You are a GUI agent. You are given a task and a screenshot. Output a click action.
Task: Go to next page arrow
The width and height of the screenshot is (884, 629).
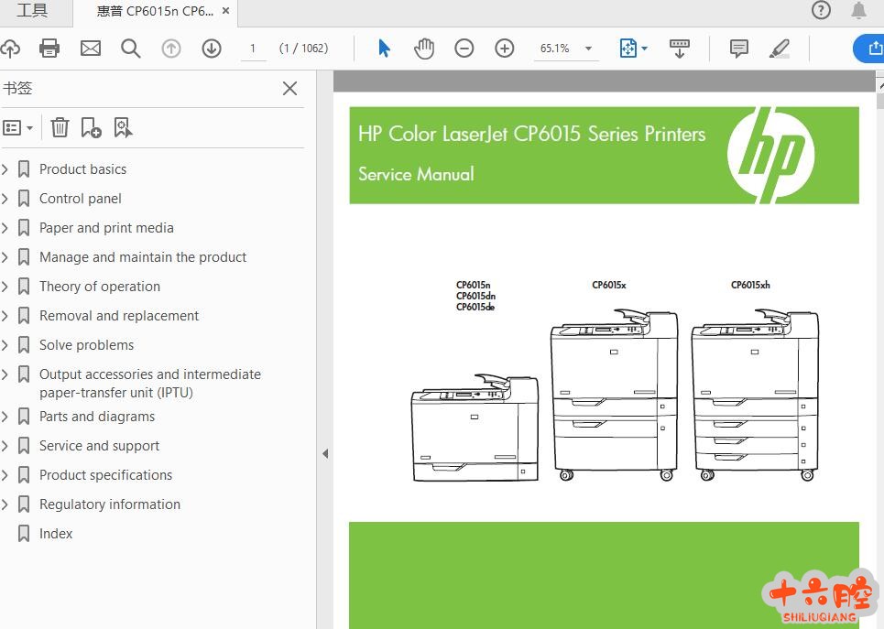[212, 49]
